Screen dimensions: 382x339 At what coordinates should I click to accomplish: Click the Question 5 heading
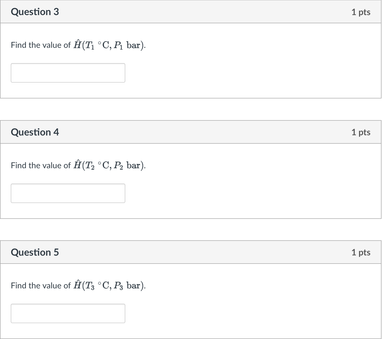[x=35, y=252]
